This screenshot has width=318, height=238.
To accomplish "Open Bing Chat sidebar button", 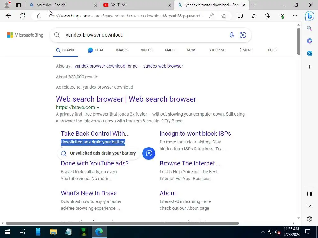I will pyautogui.click(x=310, y=16).
